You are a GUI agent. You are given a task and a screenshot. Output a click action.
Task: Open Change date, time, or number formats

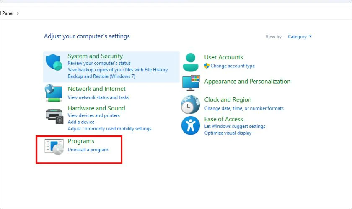244,108
